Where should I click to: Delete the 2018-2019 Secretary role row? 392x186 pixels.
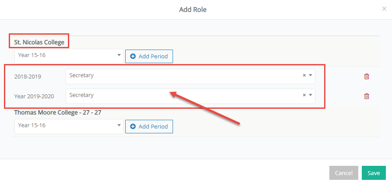(367, 77)
